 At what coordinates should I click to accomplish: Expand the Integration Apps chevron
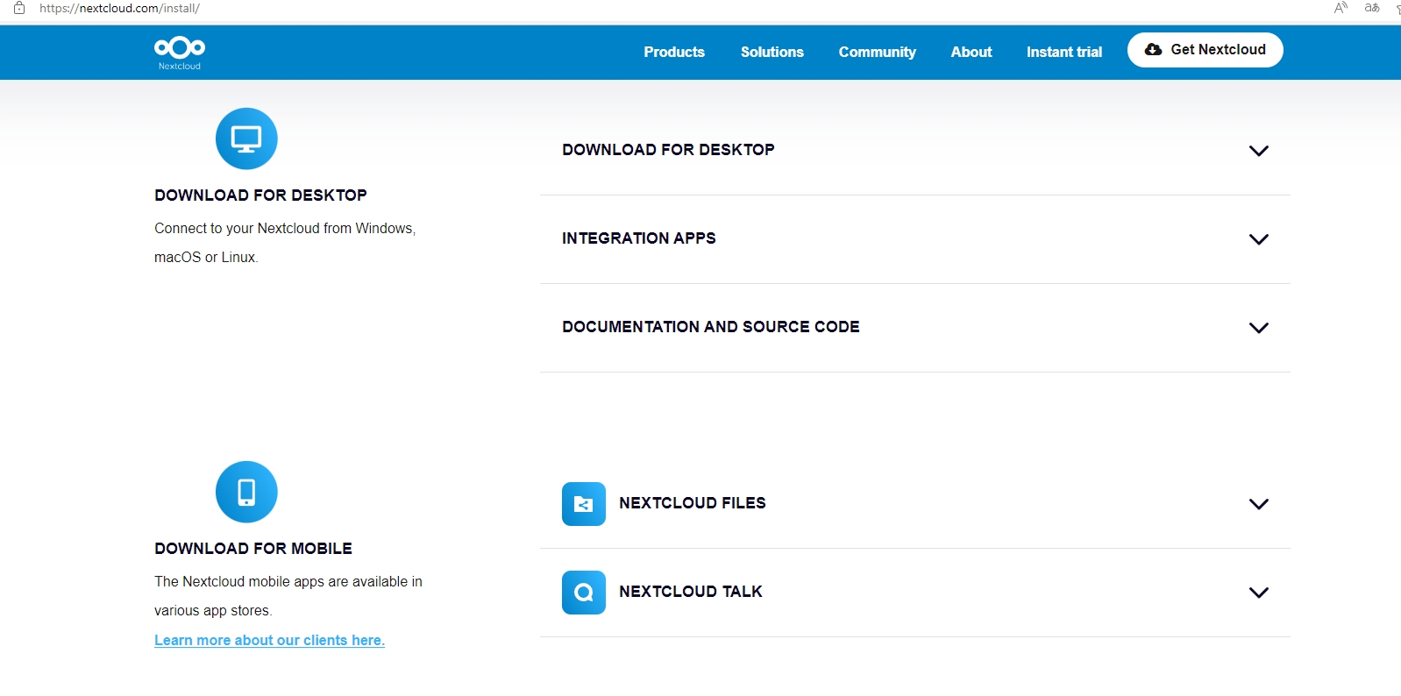[x=1258, y=239]
